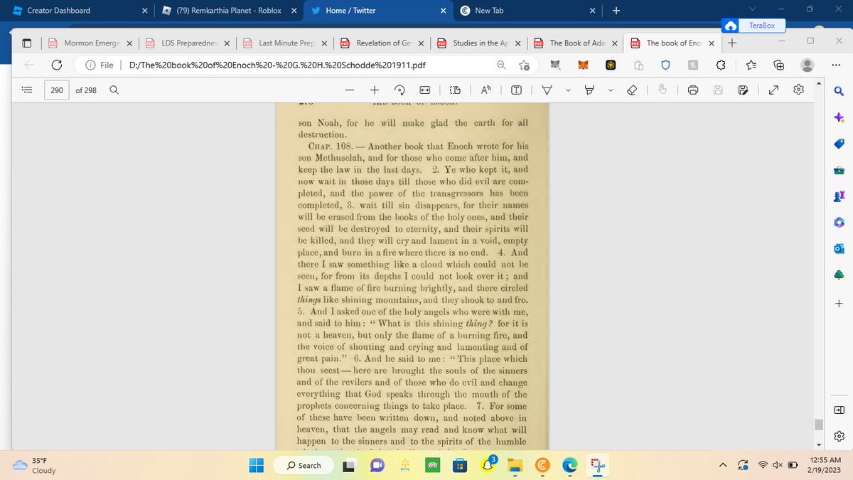This screenshot has height=480, width=853.
Task: Show hidden system tray icons
Action: (x=722, y=466)
